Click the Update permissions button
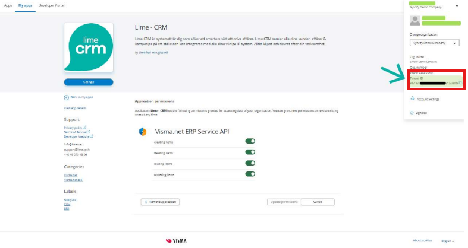 click(x=284, y=202)
